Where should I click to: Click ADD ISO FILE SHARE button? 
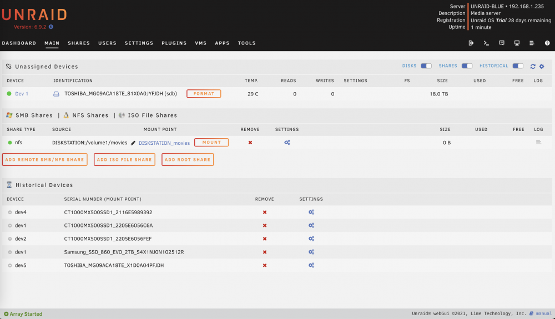pyautogui.click(x=124, y=160)
